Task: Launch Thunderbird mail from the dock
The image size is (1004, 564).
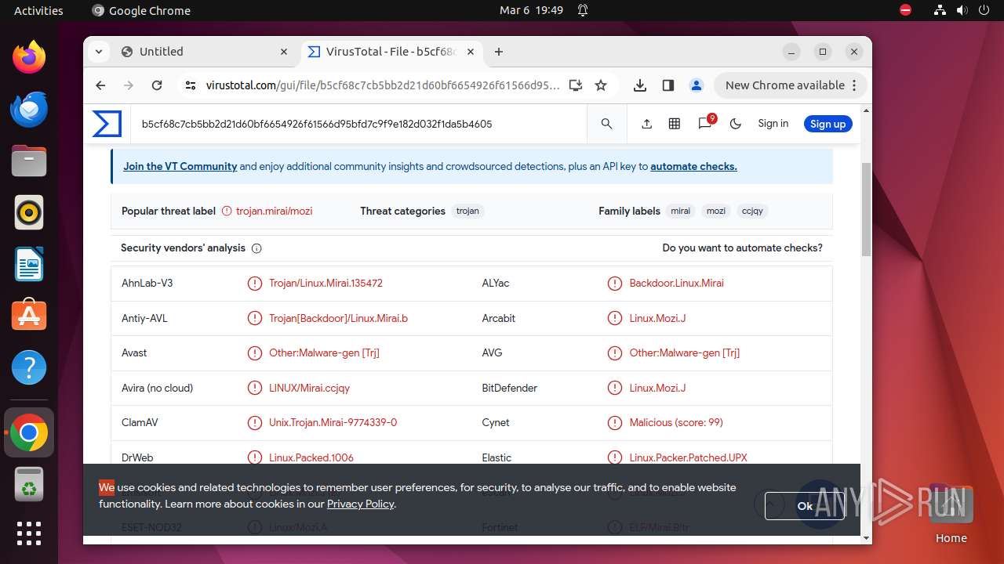Action: [29, 109]
